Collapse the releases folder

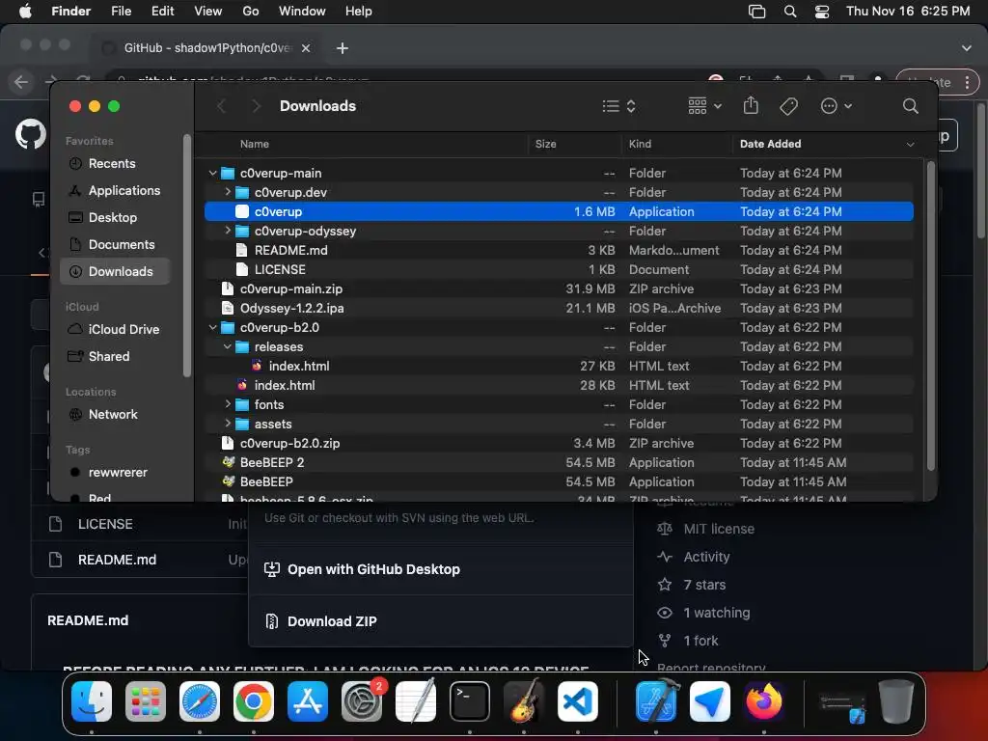(x=228, y=346)
